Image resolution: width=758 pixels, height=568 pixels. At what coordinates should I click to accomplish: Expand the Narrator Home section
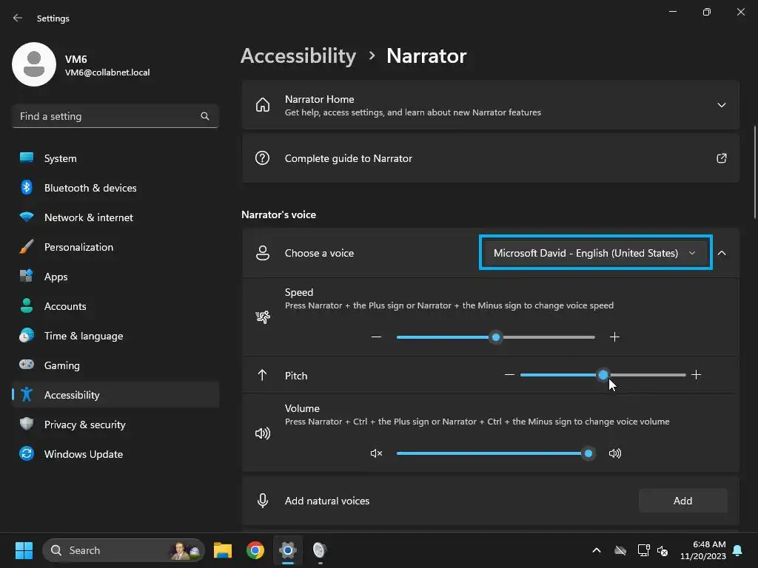pos(721,105)
